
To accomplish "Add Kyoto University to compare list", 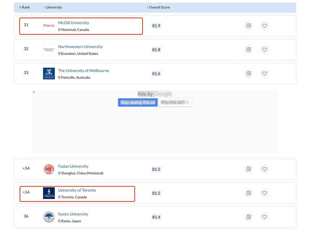I will [x=249, y=217].
